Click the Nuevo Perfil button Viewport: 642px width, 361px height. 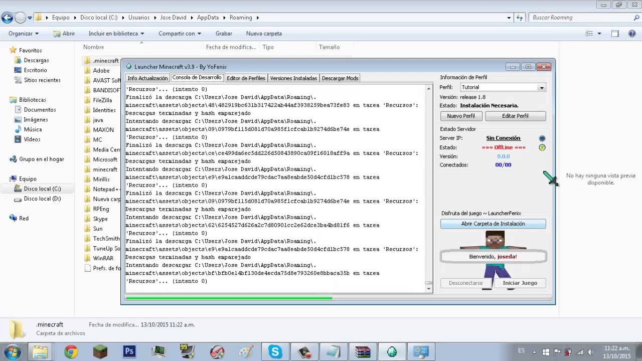coord(461,116)
